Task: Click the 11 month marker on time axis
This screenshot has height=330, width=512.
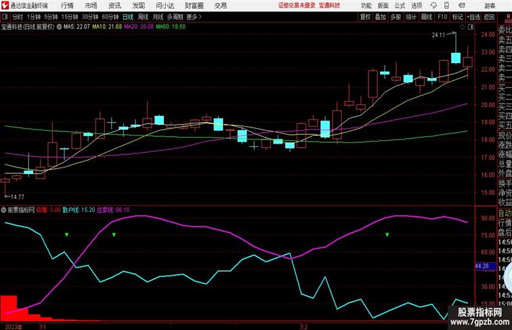Action: click(43, 327)
